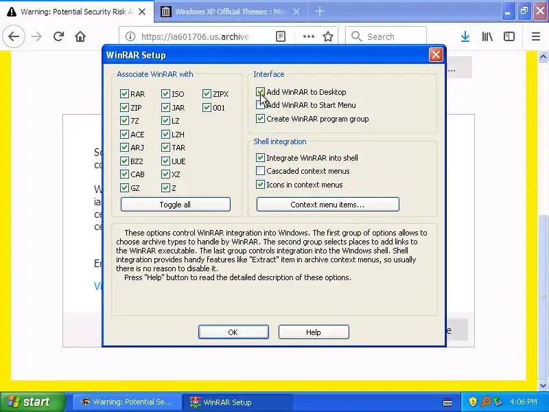Enable Add WinRAR to Start Menu

[260, 105]
